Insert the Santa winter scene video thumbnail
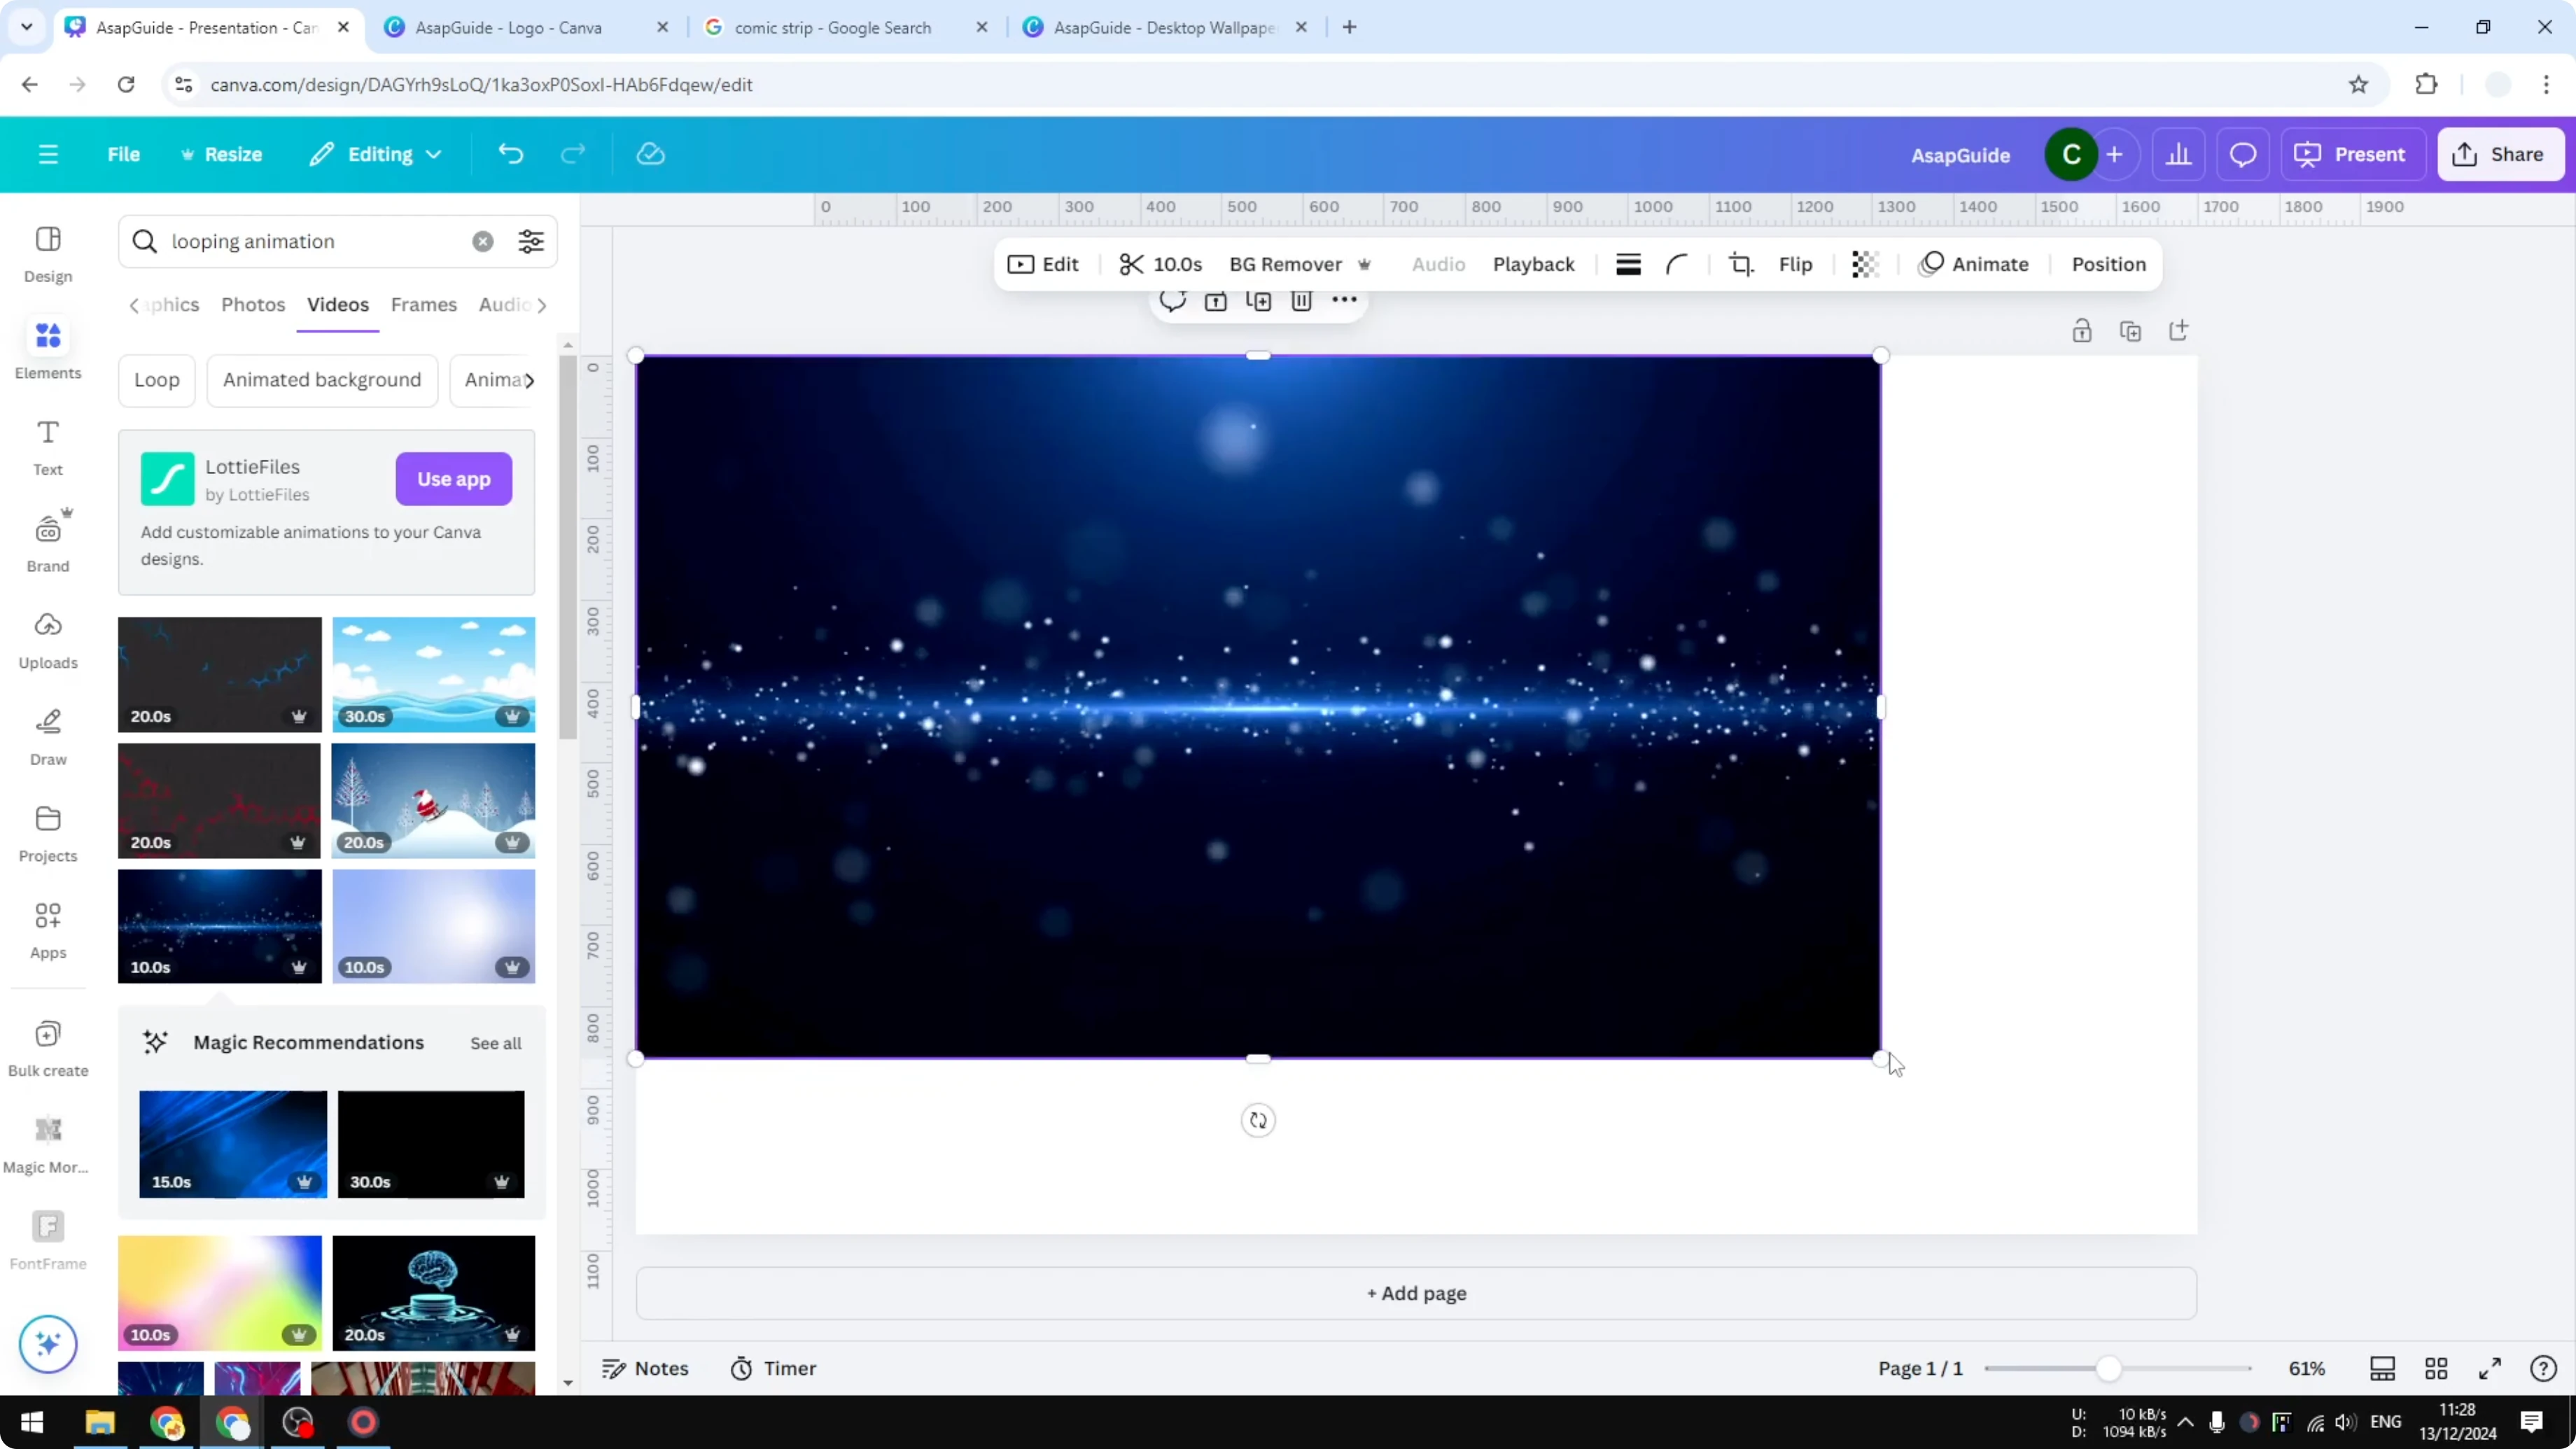2576x1449 pixels. pyautogui.click(x=433, y=800)
